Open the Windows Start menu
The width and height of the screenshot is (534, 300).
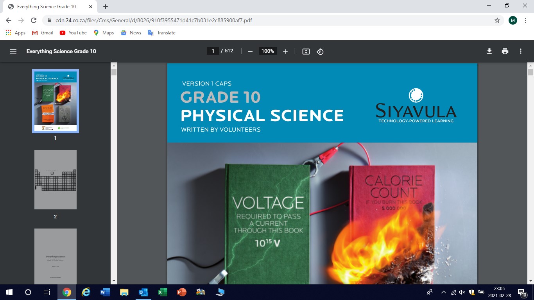click(9, 292)
